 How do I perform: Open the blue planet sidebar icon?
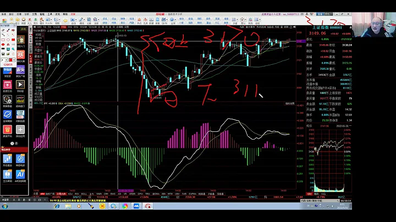[x=7, y=114]
